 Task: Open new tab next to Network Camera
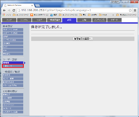point(38,5)
